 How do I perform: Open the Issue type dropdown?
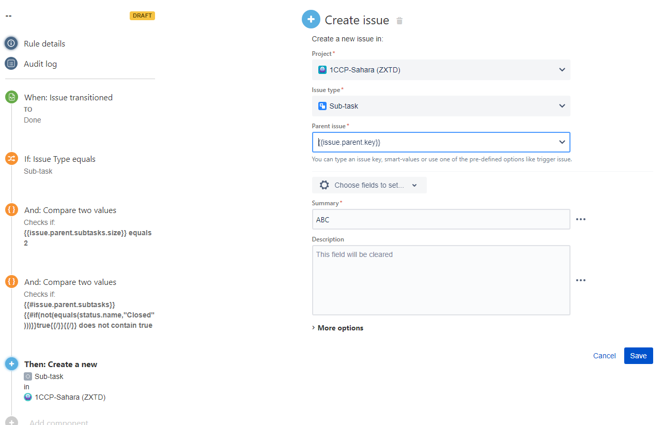point(562,105)
